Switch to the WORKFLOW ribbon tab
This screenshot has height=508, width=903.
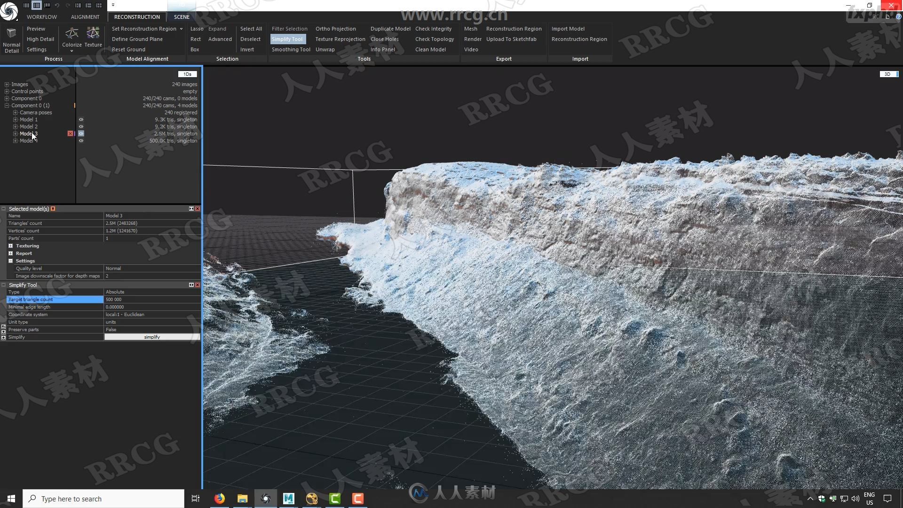42,17
